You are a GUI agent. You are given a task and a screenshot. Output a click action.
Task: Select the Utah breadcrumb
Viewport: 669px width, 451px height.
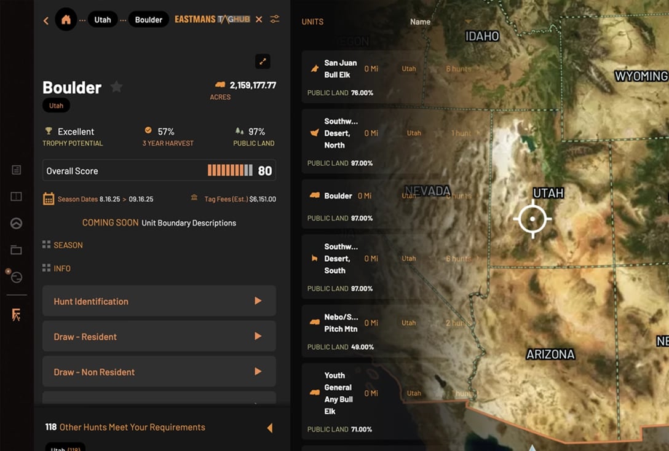[x=103, y=20]
